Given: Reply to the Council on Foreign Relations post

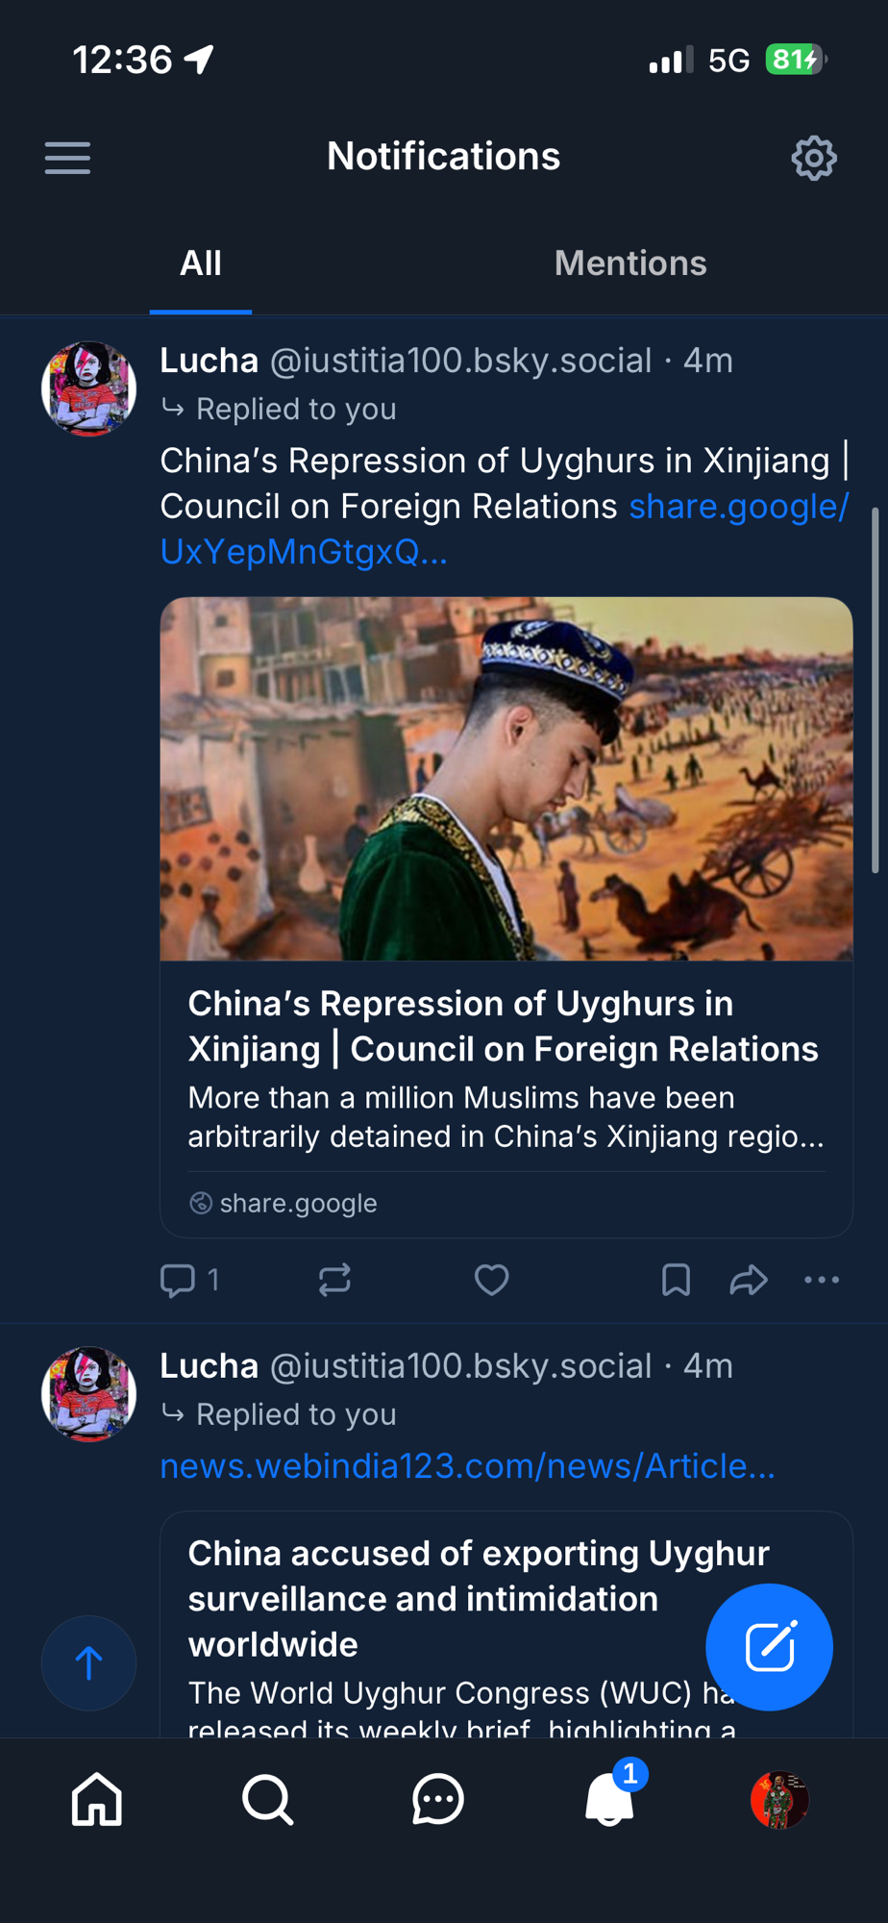Looking at the screenshot, I should [178, 1280].
